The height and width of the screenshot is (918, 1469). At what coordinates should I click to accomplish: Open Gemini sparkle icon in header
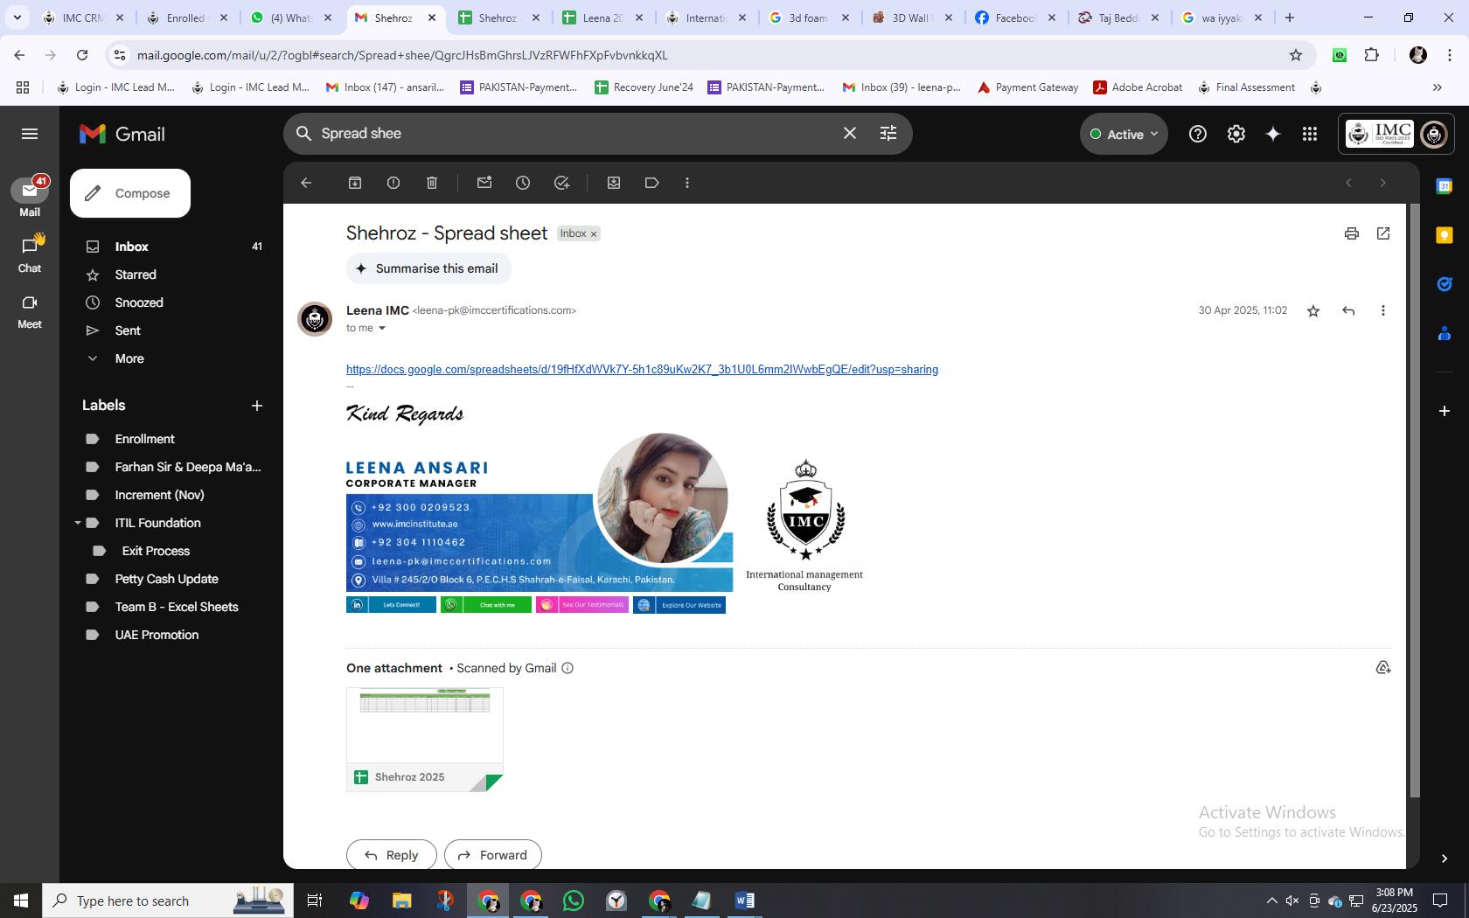click(1273, 134)
